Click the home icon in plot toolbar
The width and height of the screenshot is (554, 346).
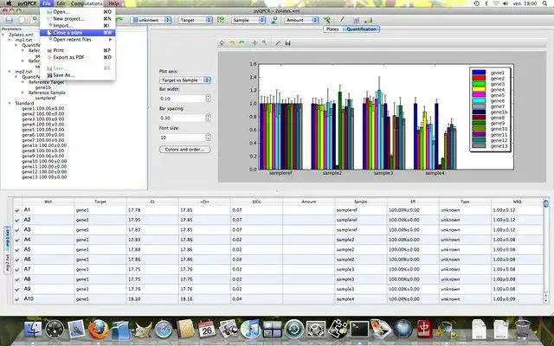pos(222,42)
